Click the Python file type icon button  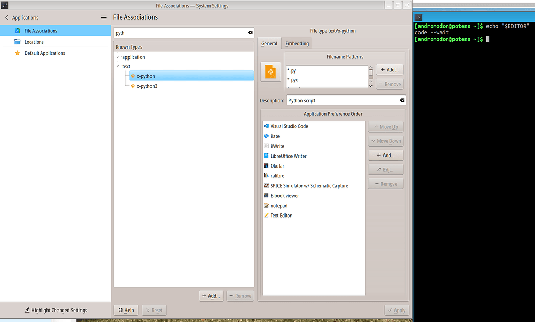271,71
